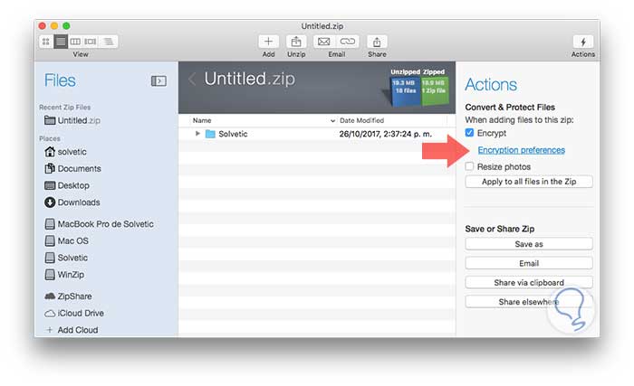Click the link icon beside Email

point(347,42)
